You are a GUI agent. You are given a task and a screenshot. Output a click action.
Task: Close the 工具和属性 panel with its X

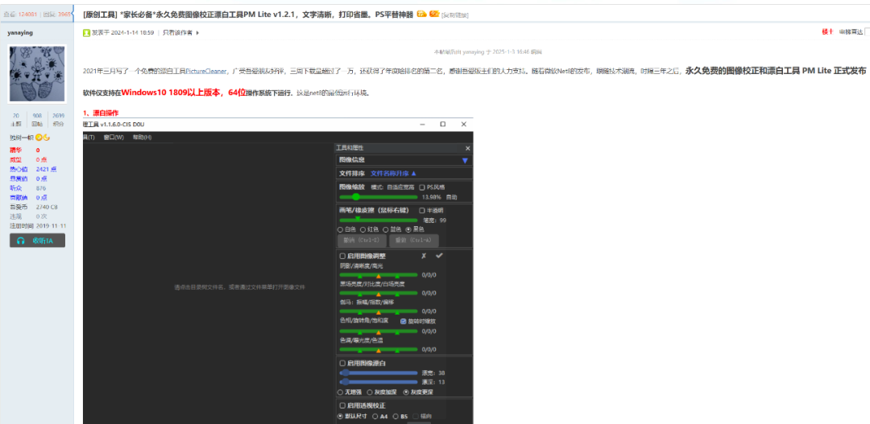click(x=467, y=149)
